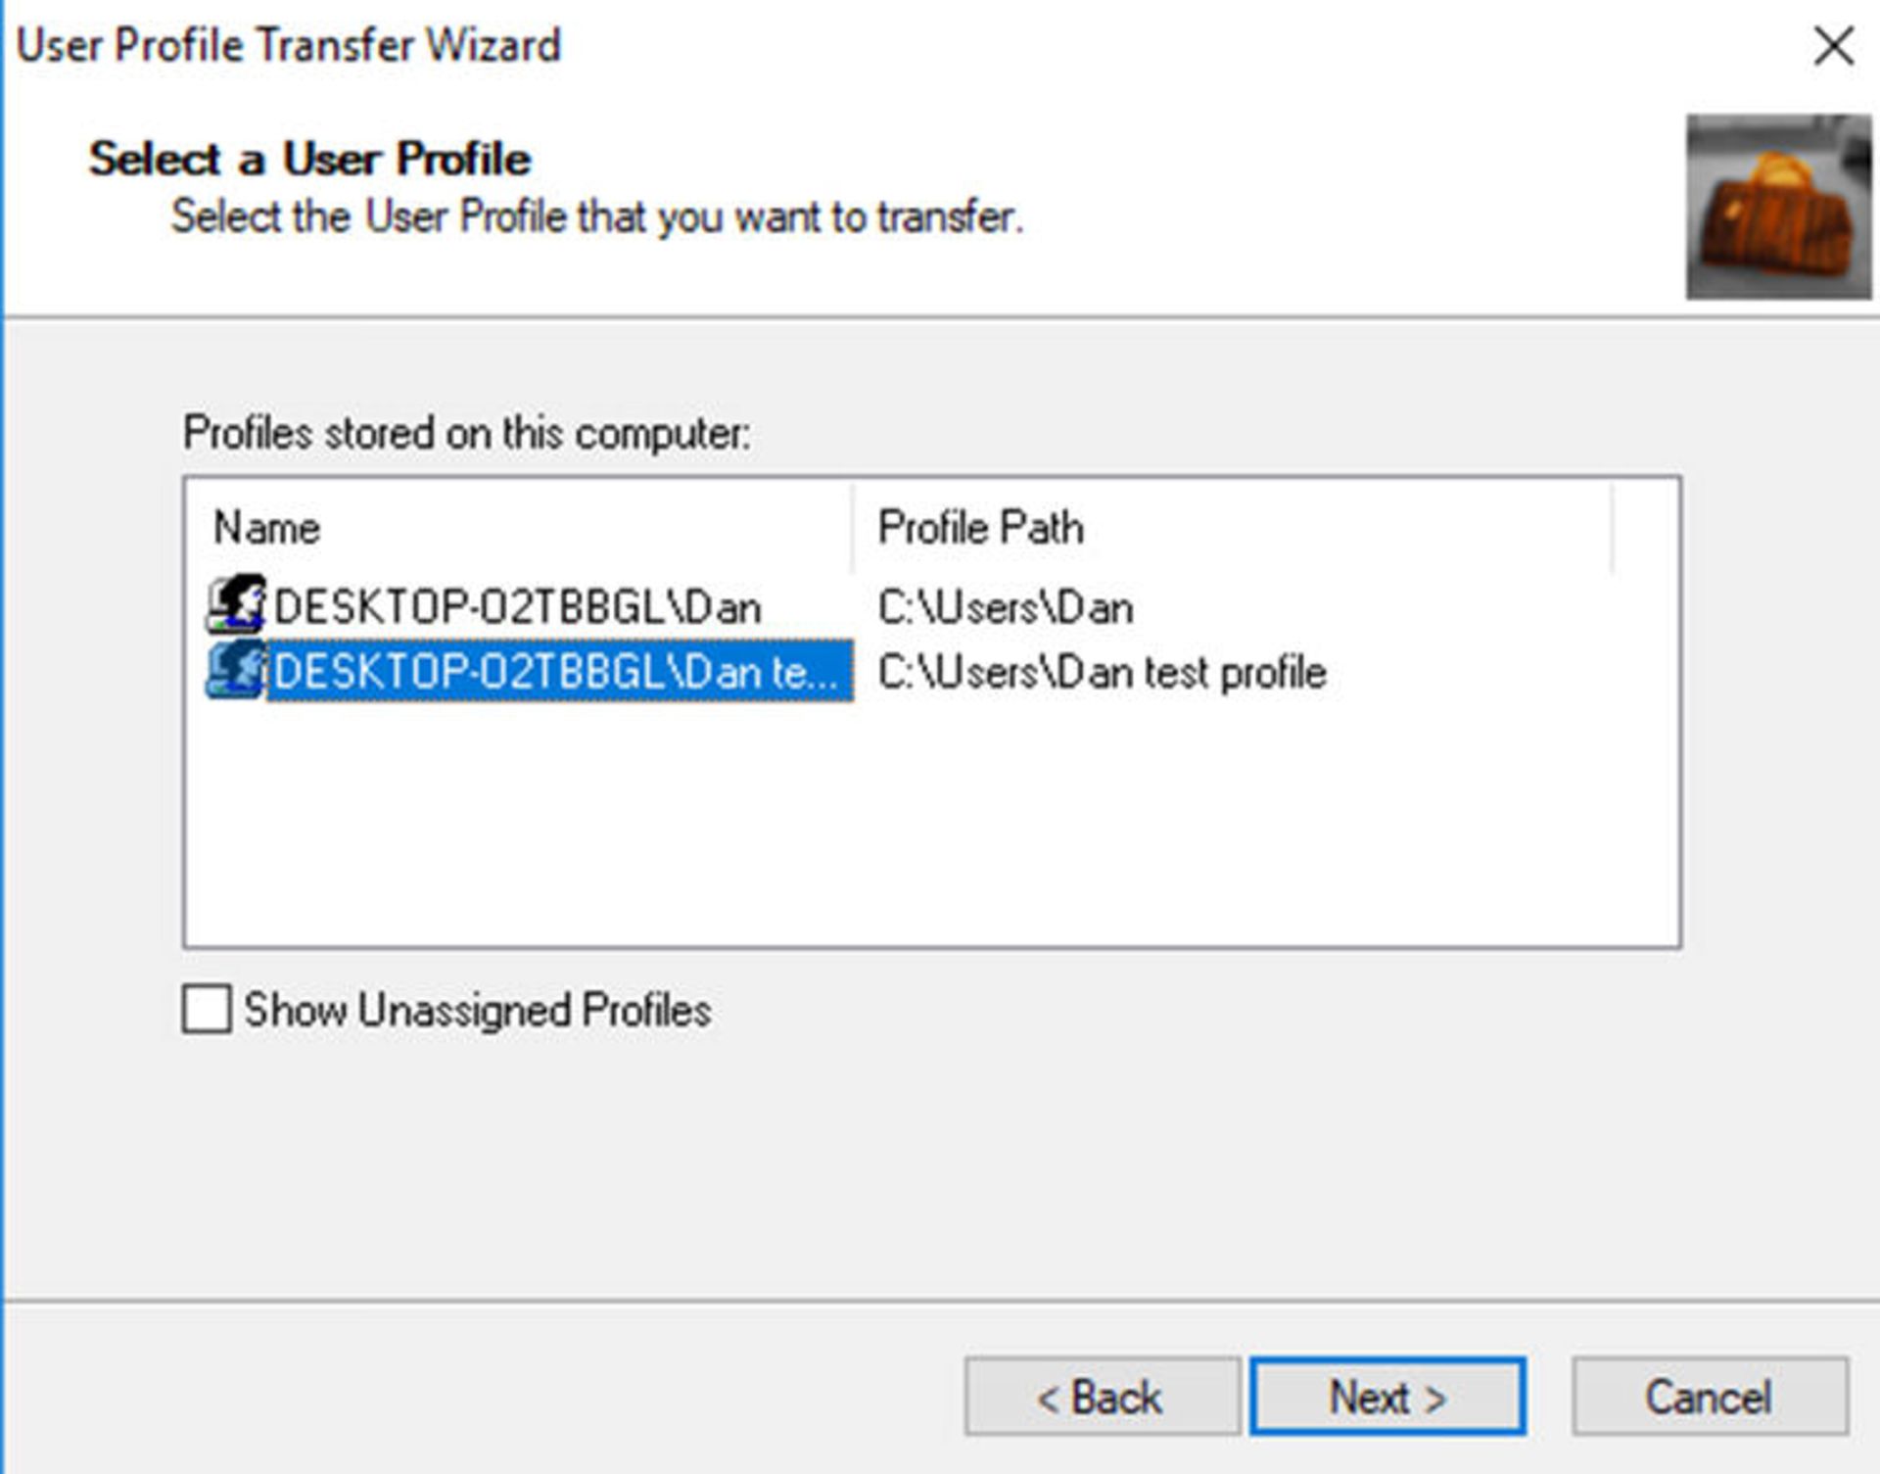Click the C:\Users\Dan profile path cell
The height and width of the screenshot is (1474, 1880).
pyautogui.click(x=1006, y=607)
